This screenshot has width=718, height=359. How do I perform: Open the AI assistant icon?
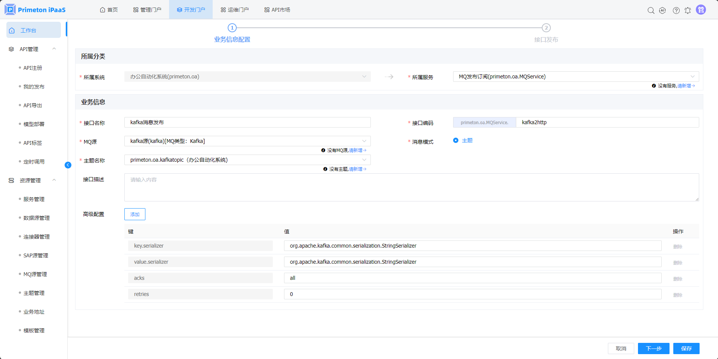pyautogui.click(x=662, y=11)
